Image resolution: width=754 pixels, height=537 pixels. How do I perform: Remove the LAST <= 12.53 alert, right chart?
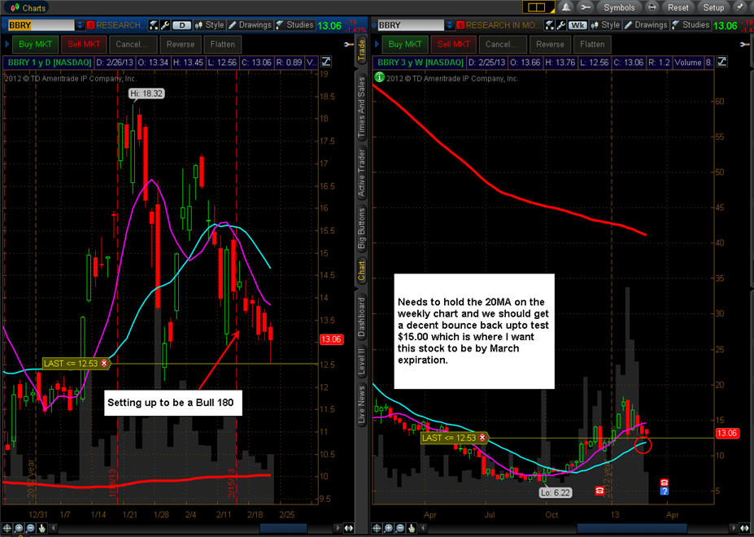pos(482,438)
